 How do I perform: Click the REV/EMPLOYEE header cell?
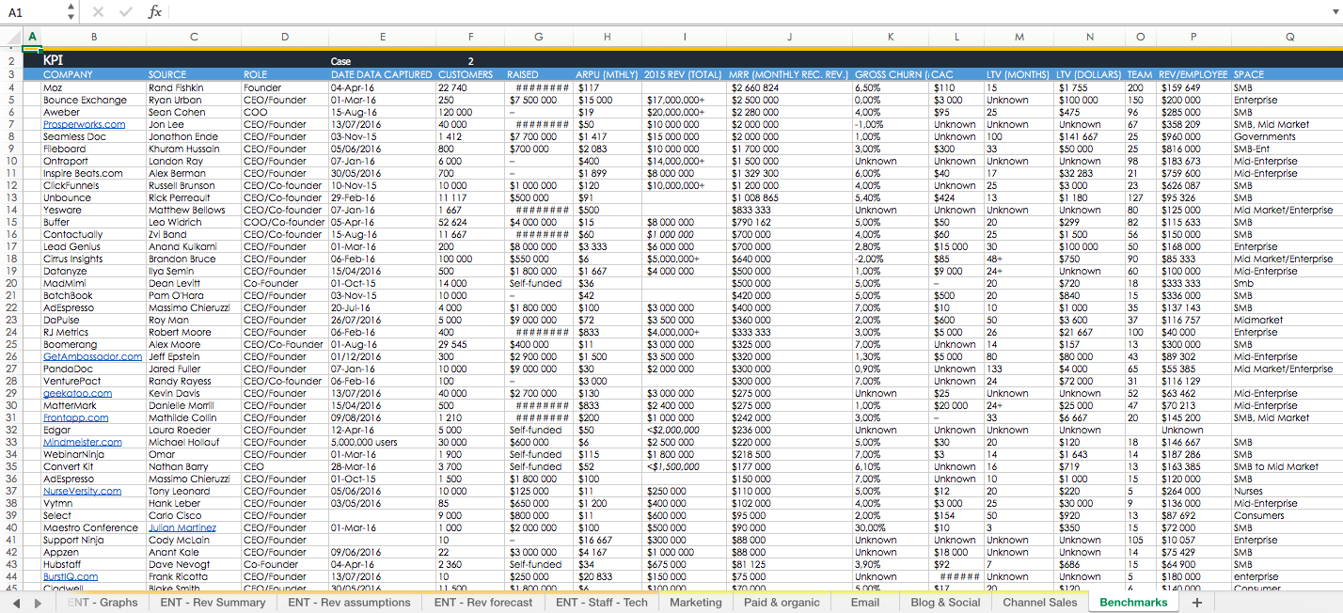click(1194, 74)
